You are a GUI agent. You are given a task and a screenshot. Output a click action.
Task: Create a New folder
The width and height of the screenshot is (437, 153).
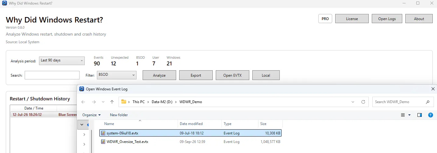pyautogui.click(x=119, y=115)
